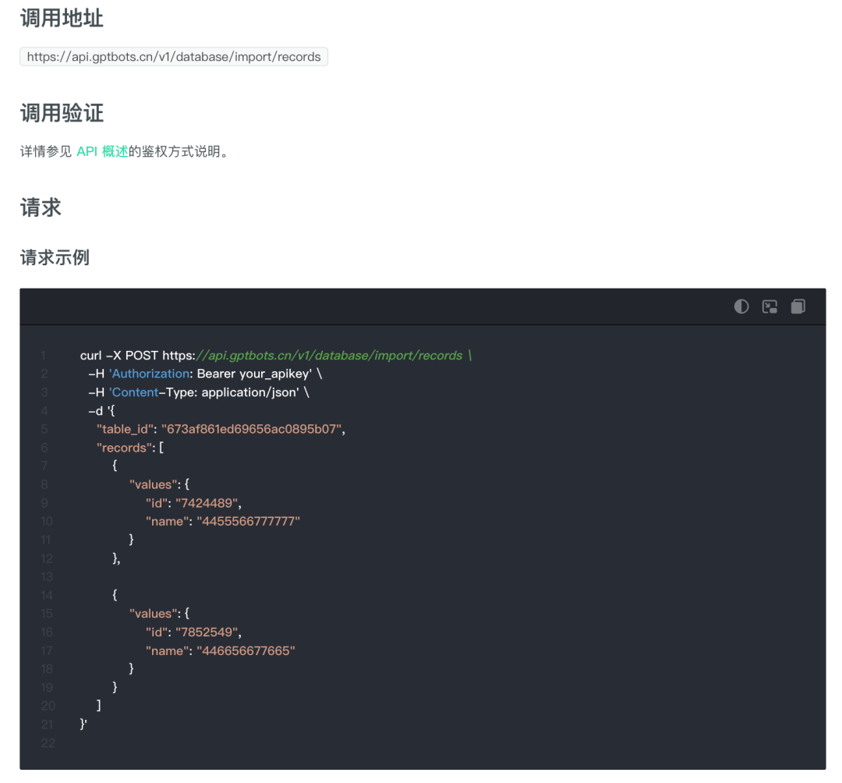This screenshot has width=842, height=783.
Task: Click the code block fullscreen icon
Action: point(769,306)
